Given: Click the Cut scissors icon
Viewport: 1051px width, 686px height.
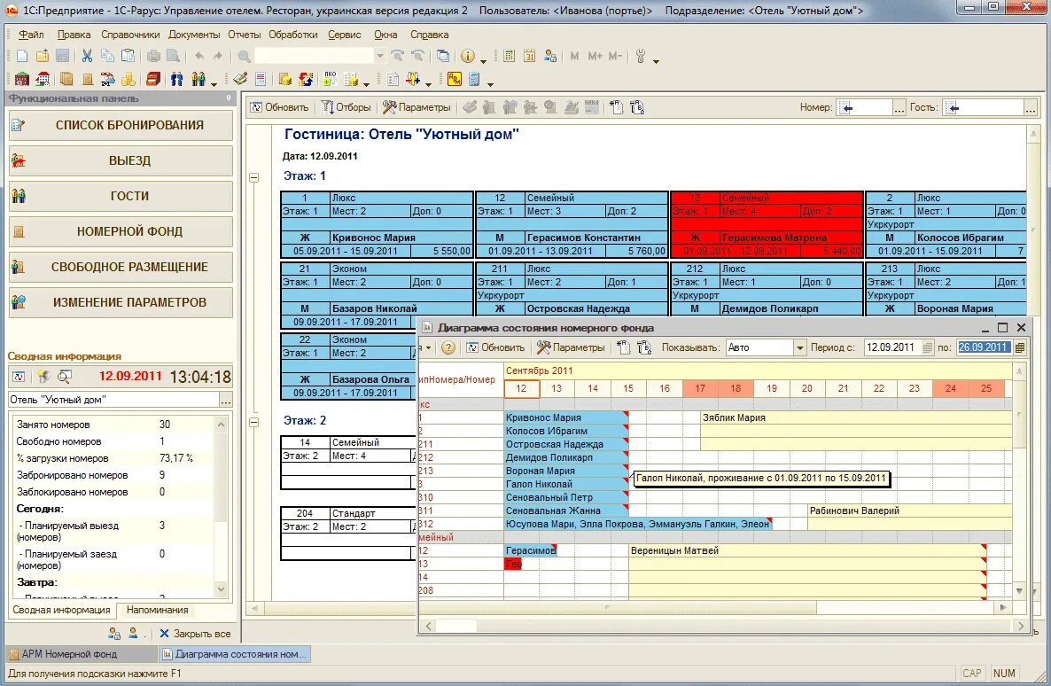Looking at the screenshot, I should click(87, 57).
